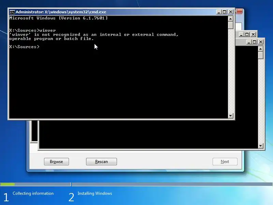The image size is (273, 205).
Task: Maximize the front Administrator cmd.exe window
Action: click(x=225, y=12)
